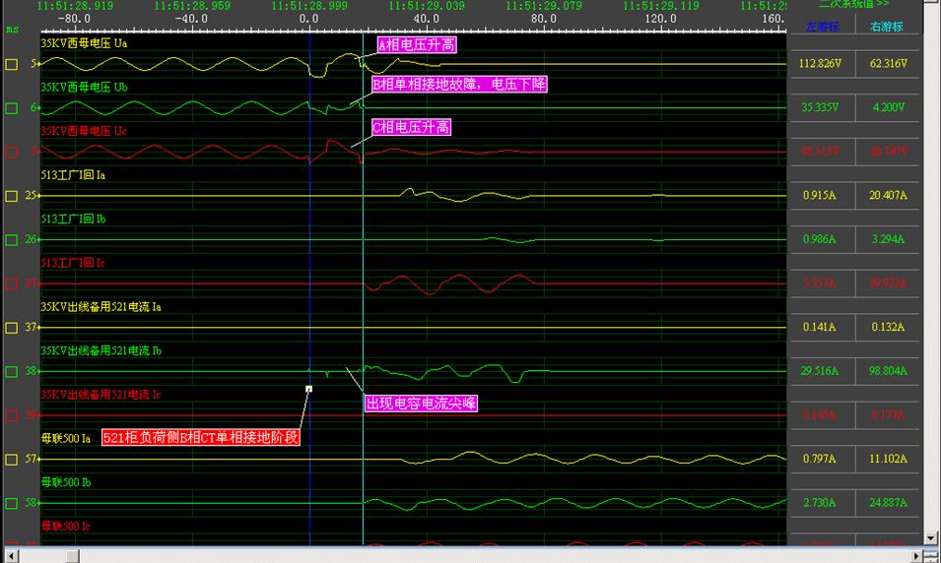Click the vertical scrollbar down arrow

[931, 537]
